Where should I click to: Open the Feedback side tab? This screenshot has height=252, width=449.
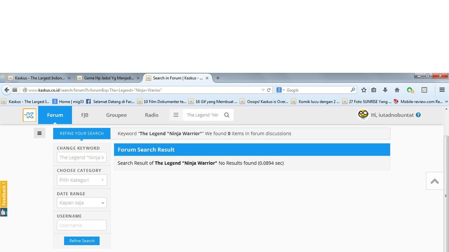[4, 198]
